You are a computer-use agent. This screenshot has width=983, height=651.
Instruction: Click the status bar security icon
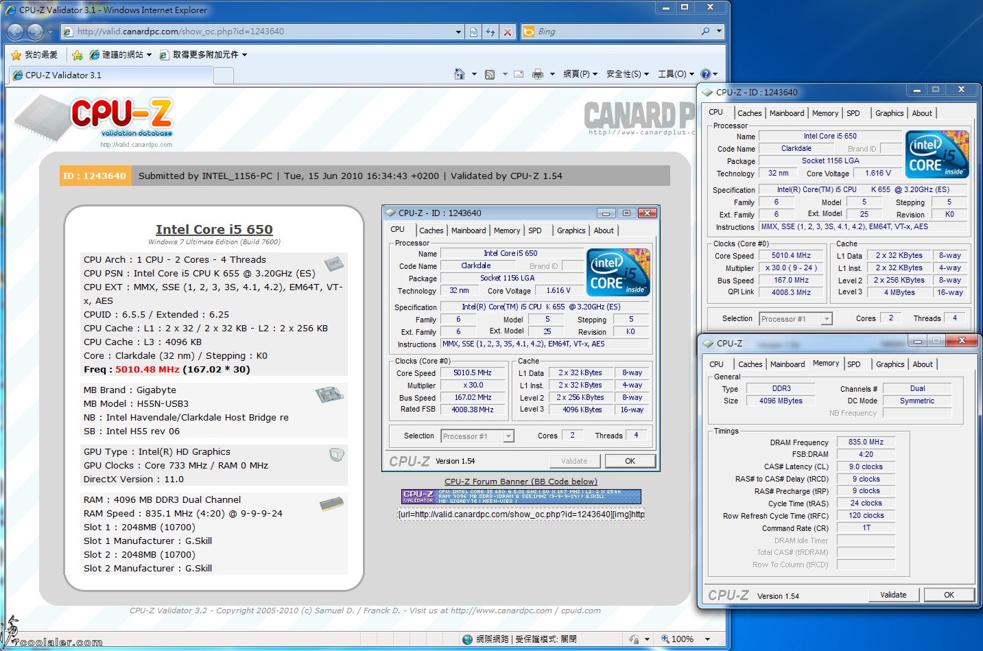(x=633, y=639)
